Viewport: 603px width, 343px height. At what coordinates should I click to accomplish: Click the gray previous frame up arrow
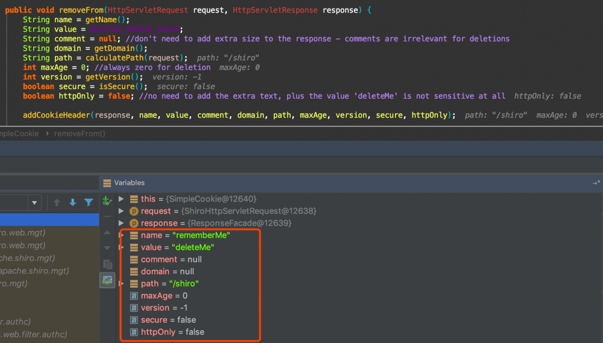(57, 202)
